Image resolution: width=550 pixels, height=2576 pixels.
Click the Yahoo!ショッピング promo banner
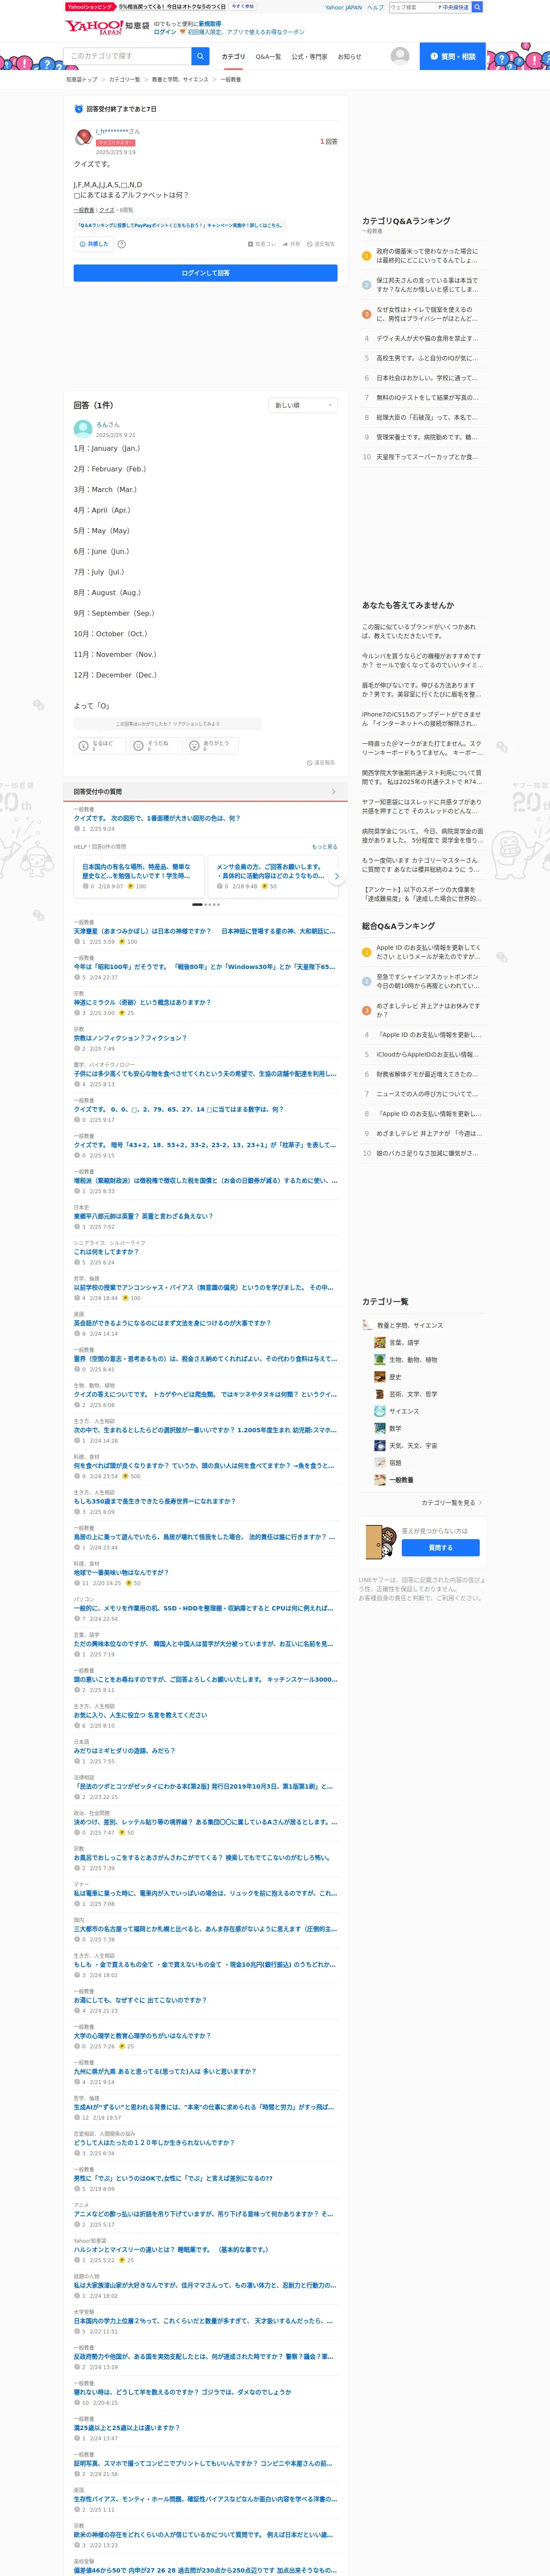160,6
